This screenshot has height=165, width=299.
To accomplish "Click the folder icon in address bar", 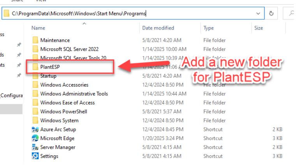I will pos(7,14).
